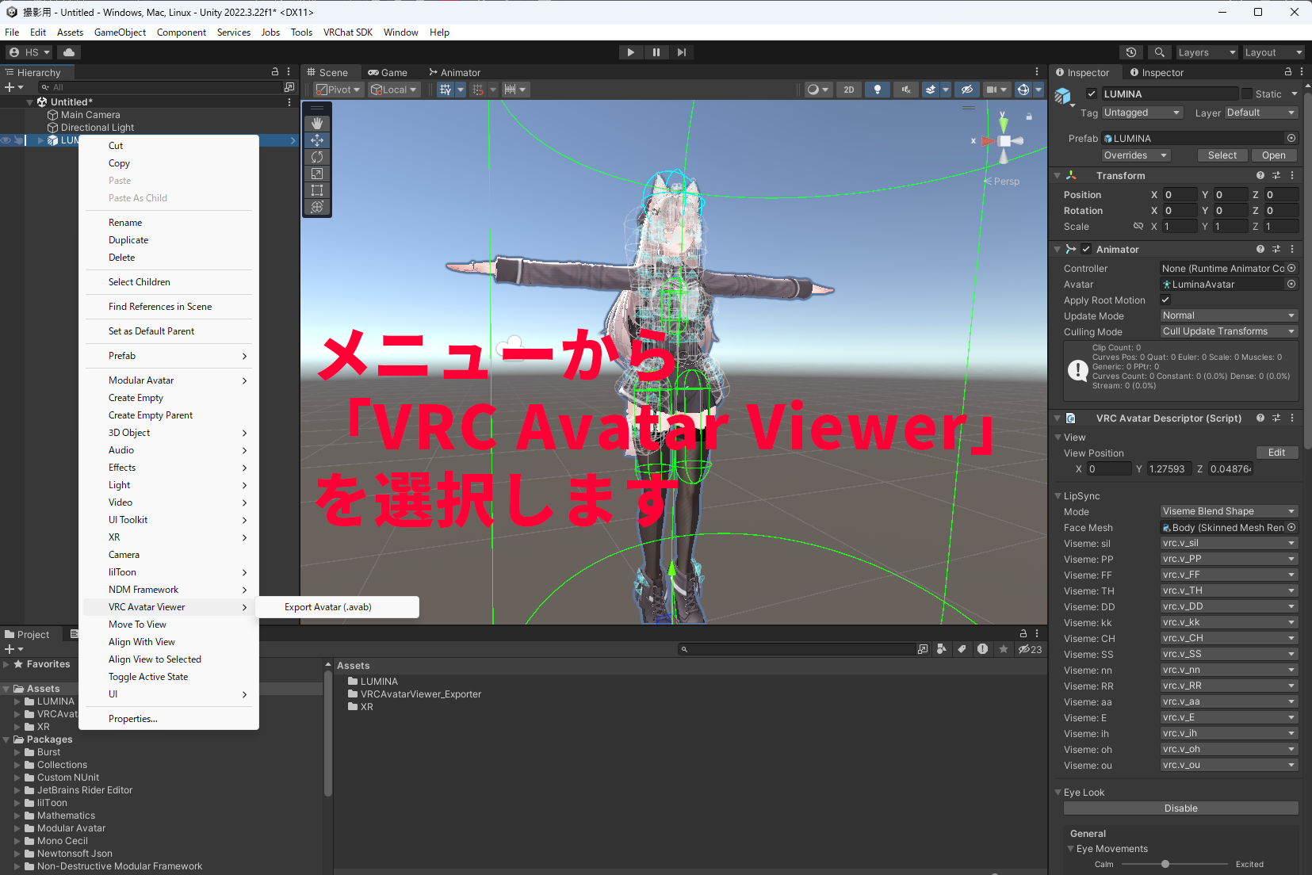The image size is (1312, 875).
Task: Click the Disable button under Eye Look
Action: pos(1180,808)
